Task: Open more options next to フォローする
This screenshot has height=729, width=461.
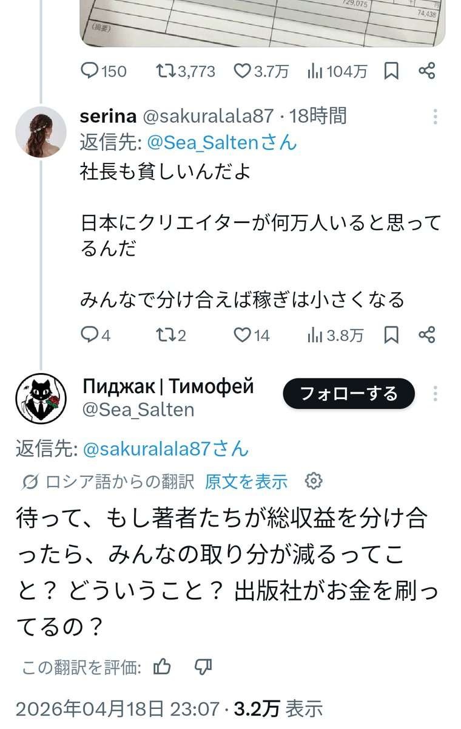Action: [436, 394]
